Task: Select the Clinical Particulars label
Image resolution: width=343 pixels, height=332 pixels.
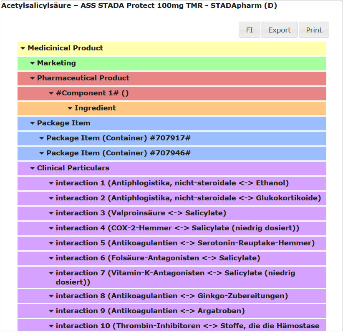Action: coord(73,168)
